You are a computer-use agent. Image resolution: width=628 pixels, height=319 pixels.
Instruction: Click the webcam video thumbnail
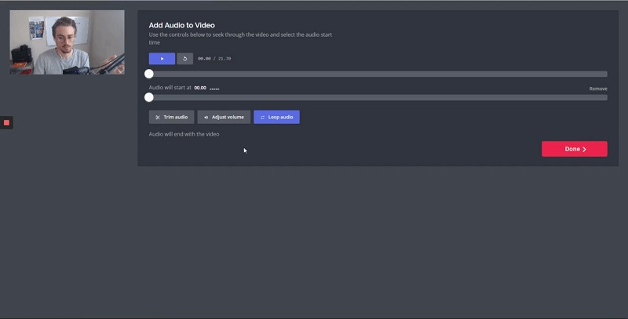(67, 42)
